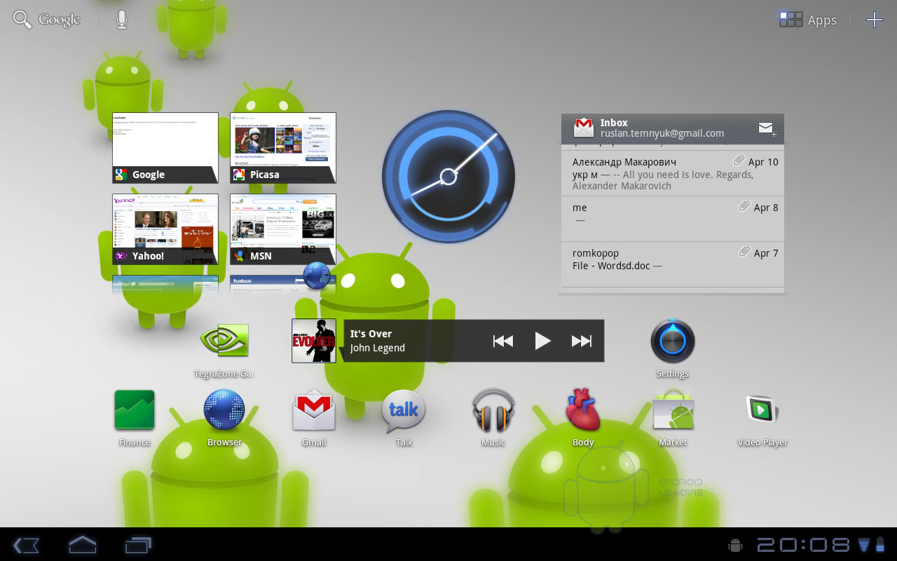Open the Apr 8 email from me
Screen dimensions: 897x561
673,219
